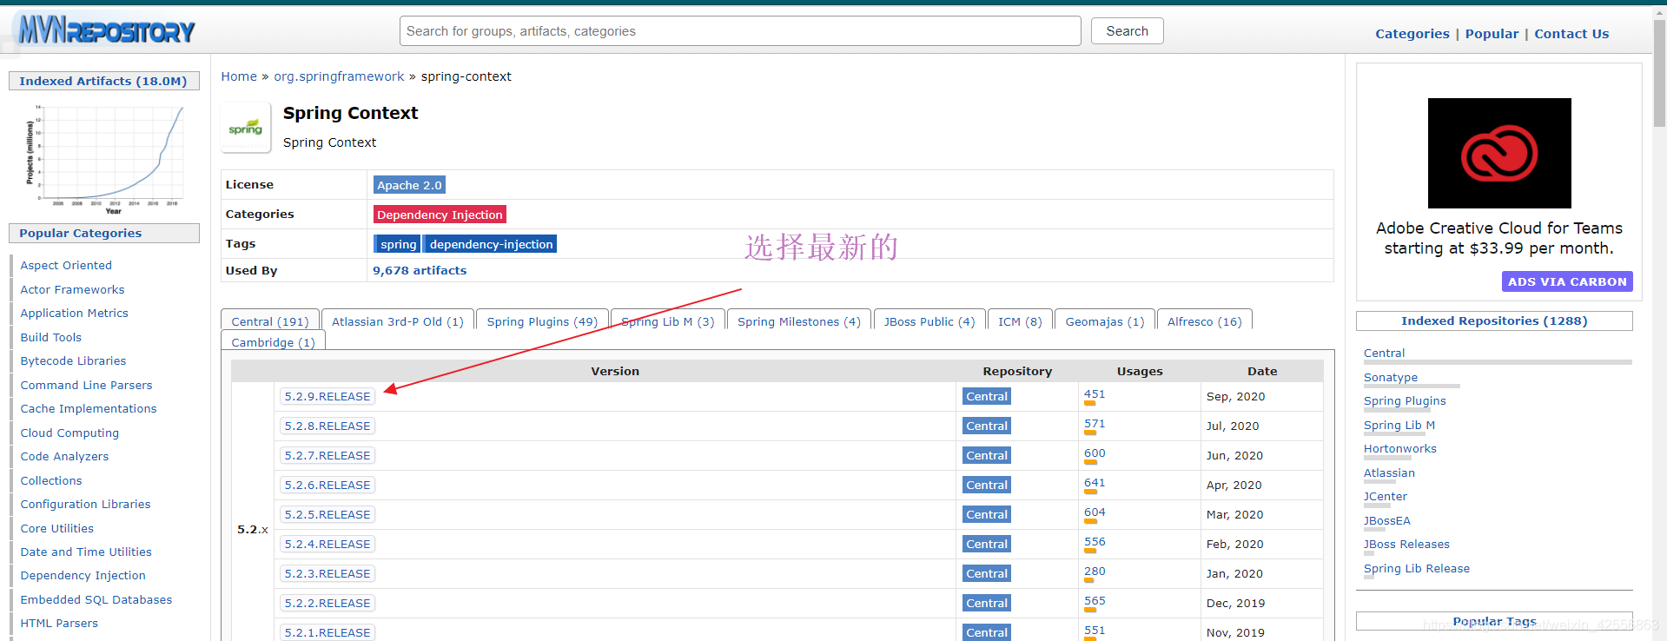
Task: Open version 5.2.3.RELEASE
Action: pyautogui.click(x=327, y=574)
